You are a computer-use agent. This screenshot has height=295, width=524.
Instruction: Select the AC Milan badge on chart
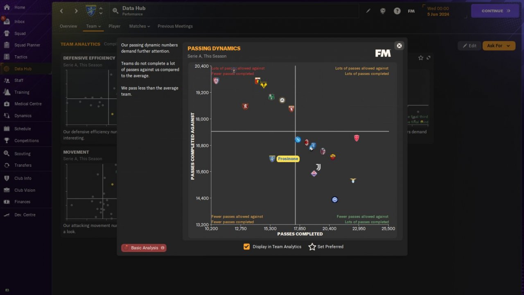tap(307, 142)
